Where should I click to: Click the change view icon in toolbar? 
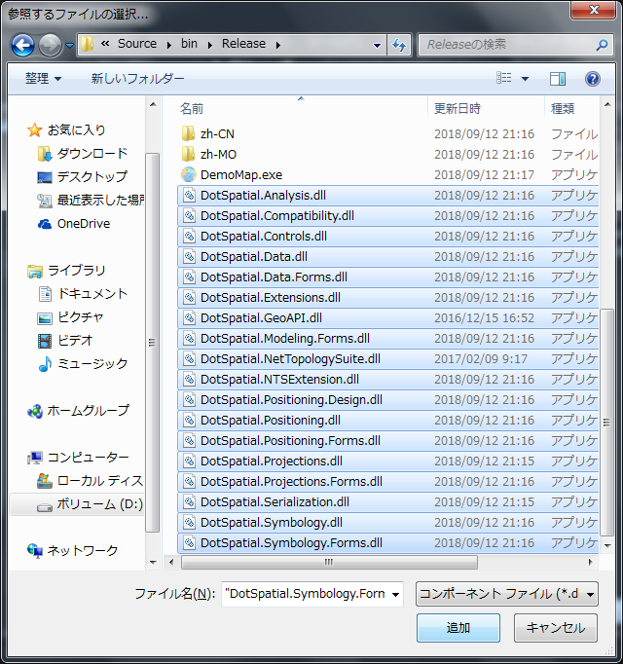[x=504, y=78]
